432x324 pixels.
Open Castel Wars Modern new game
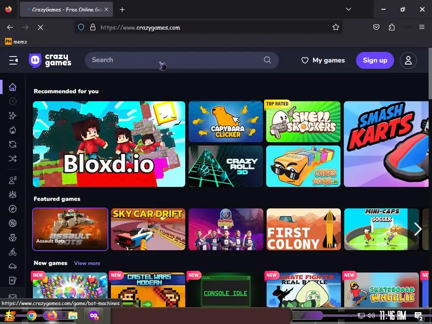pyautogui.click(x=148, y=290)
